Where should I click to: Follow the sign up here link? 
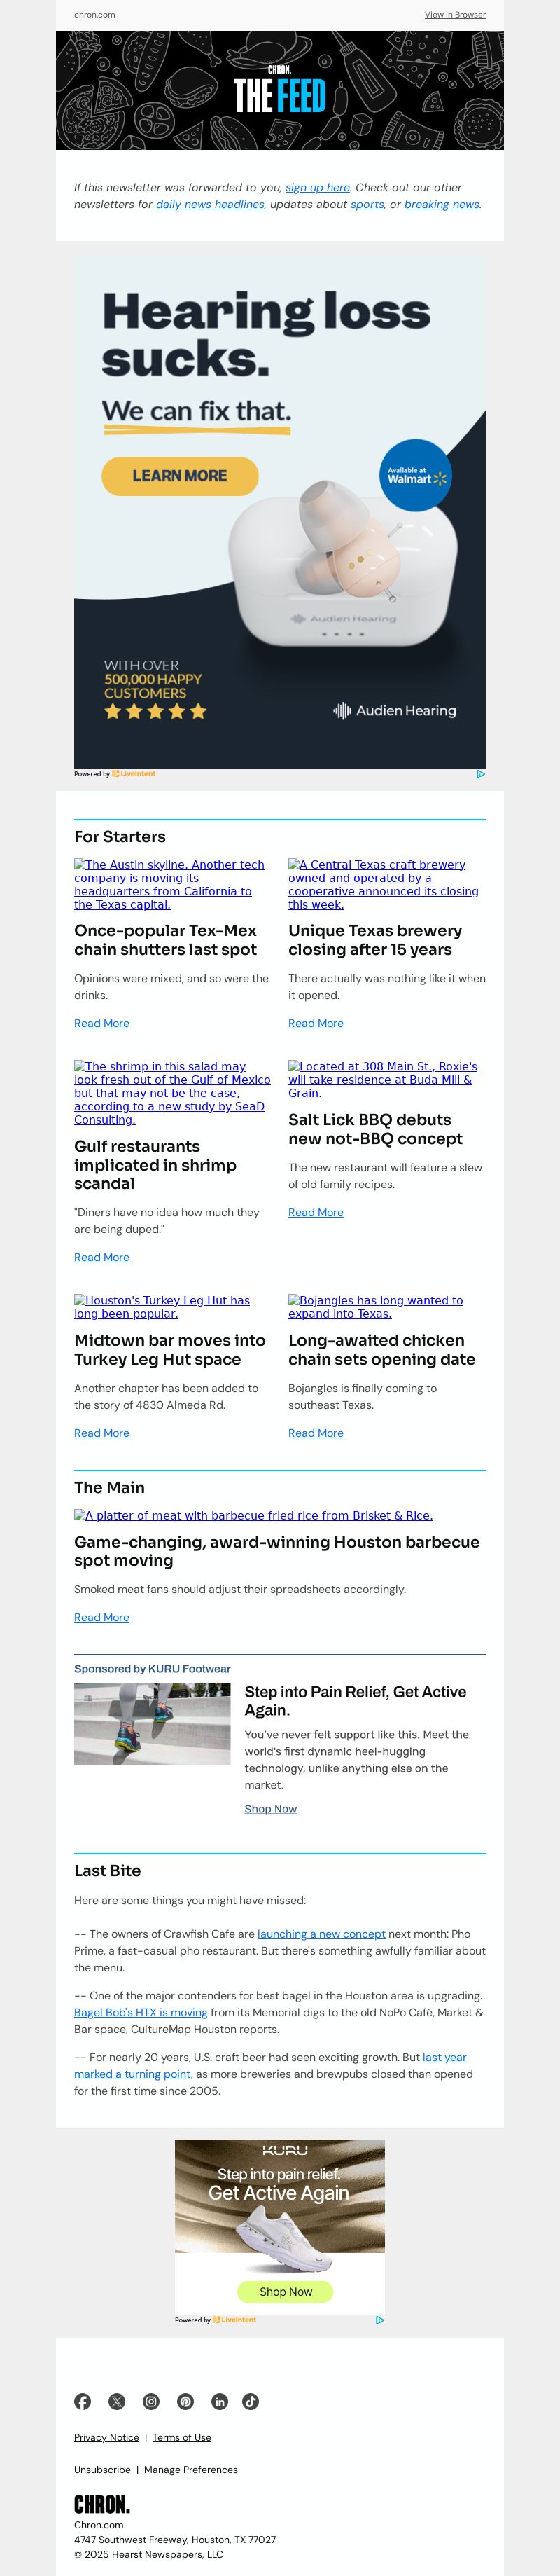[x=318, y=187]
